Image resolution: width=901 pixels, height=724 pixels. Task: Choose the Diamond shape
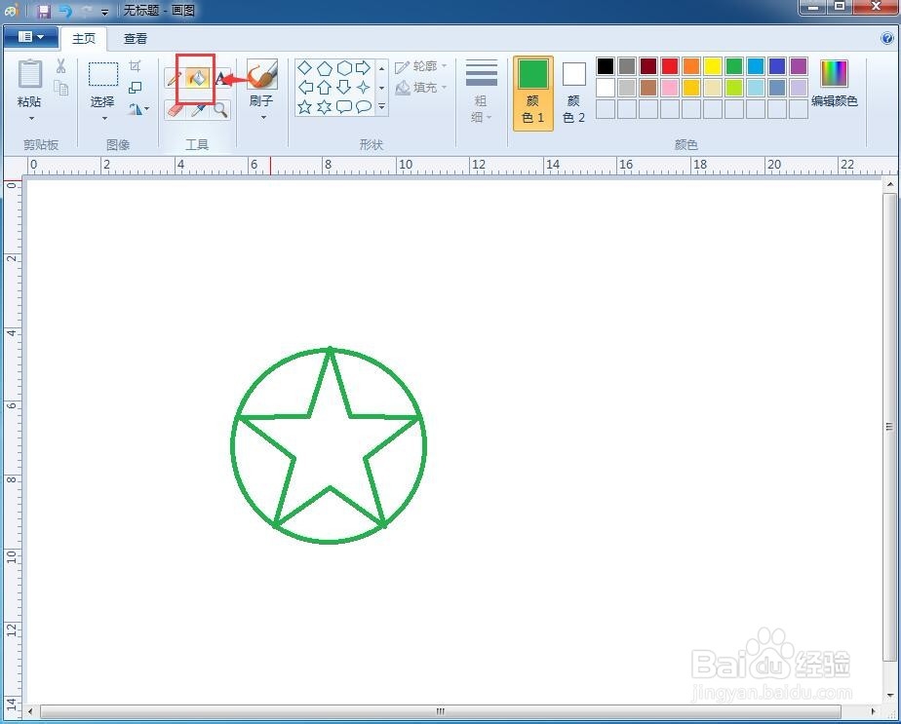(304, 68)
